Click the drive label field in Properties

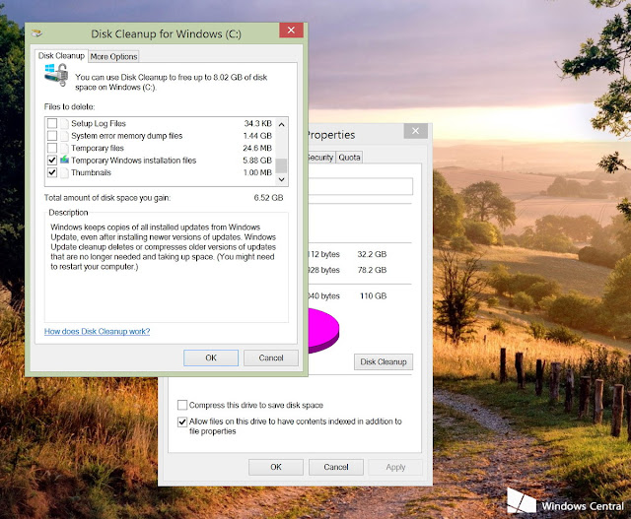coord(361,186)
